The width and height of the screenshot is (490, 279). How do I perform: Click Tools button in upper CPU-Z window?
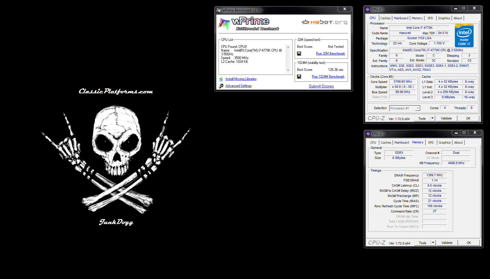pyautogui.click(x=422, y=118)
